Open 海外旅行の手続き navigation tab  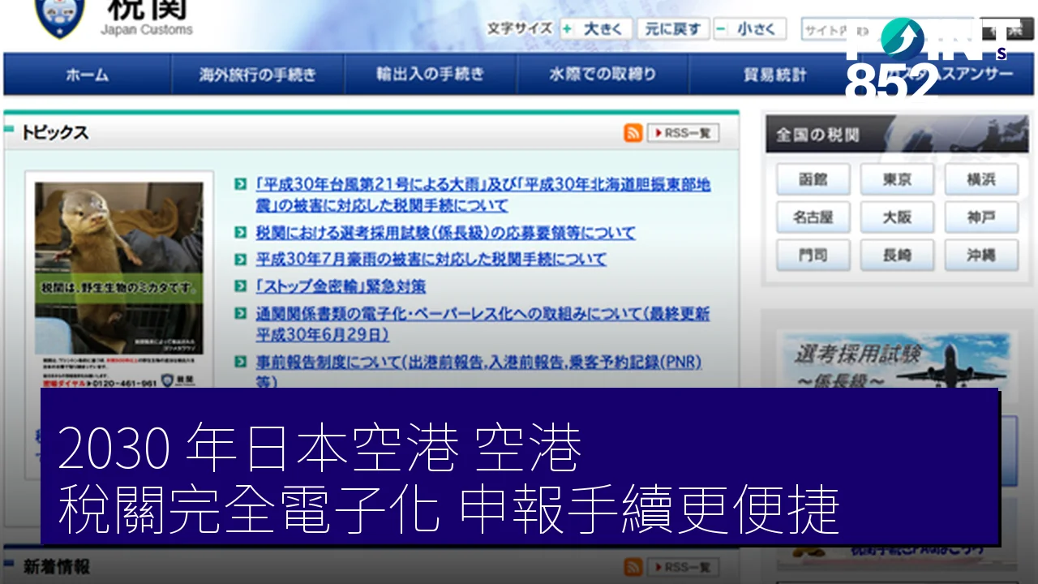tap(258, 75)
